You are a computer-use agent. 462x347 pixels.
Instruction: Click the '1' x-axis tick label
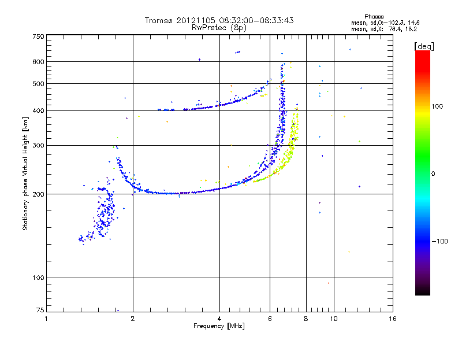click(x=46, y=319)
